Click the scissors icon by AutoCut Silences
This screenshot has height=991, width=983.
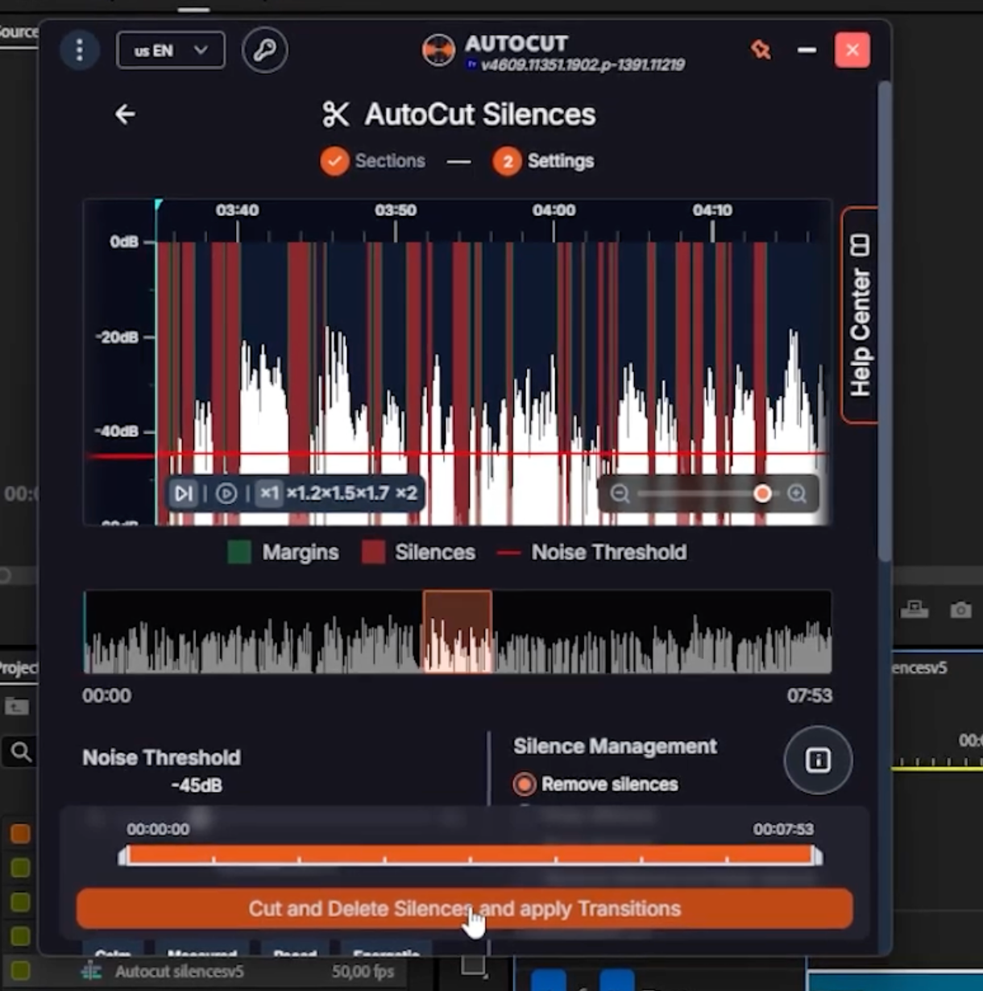[x=335, y=114]
